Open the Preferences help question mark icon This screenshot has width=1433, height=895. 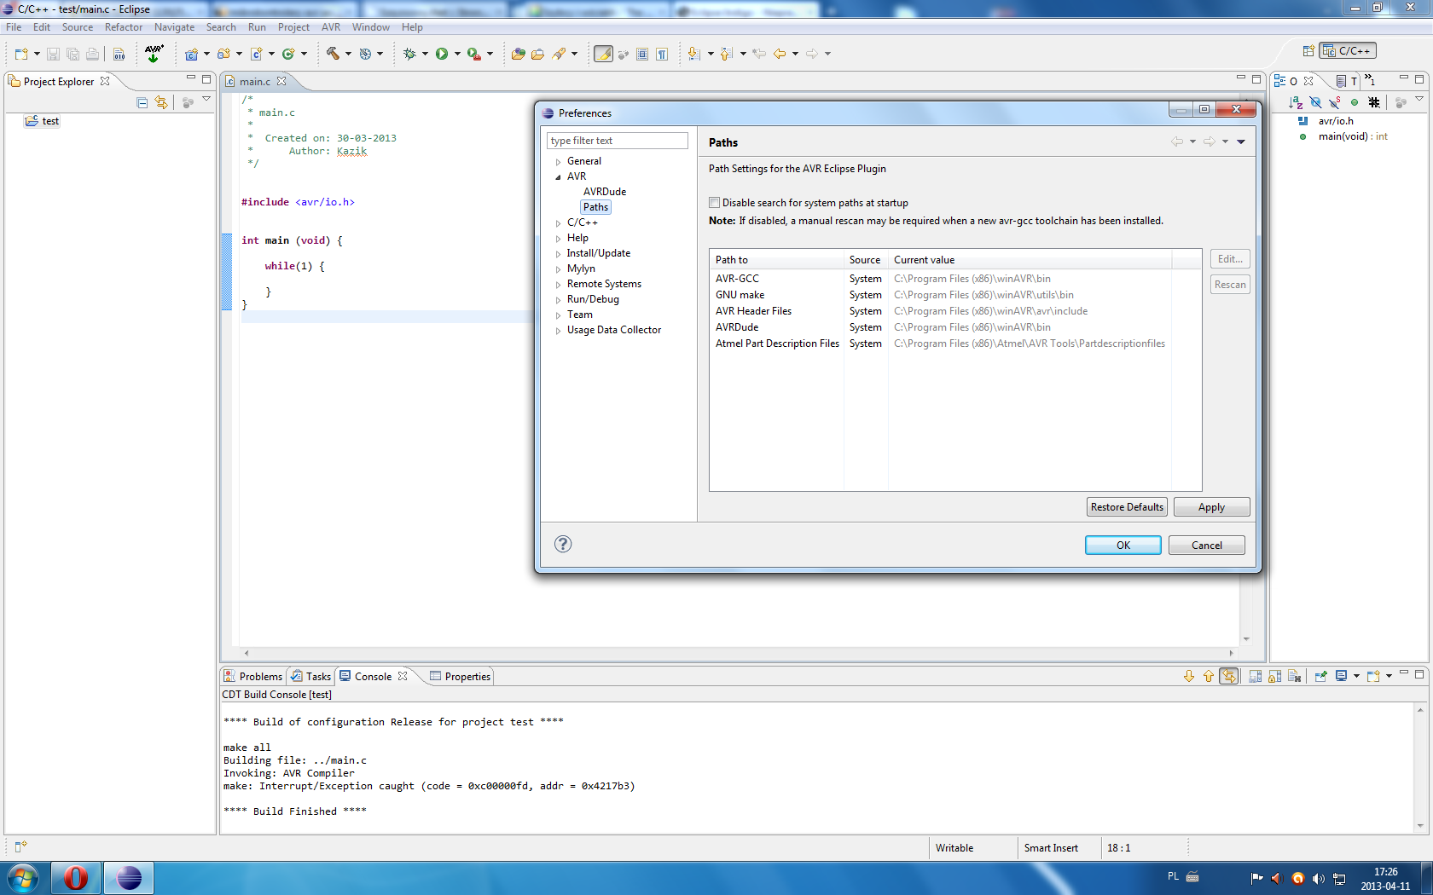coord(563,544)
